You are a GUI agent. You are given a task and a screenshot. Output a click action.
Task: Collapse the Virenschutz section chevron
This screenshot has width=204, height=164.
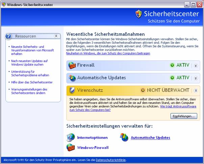tap(196, 90)
